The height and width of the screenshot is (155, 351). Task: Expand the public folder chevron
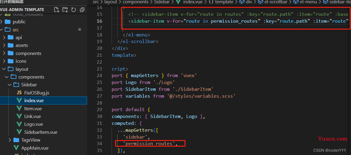tap(1, 22)
